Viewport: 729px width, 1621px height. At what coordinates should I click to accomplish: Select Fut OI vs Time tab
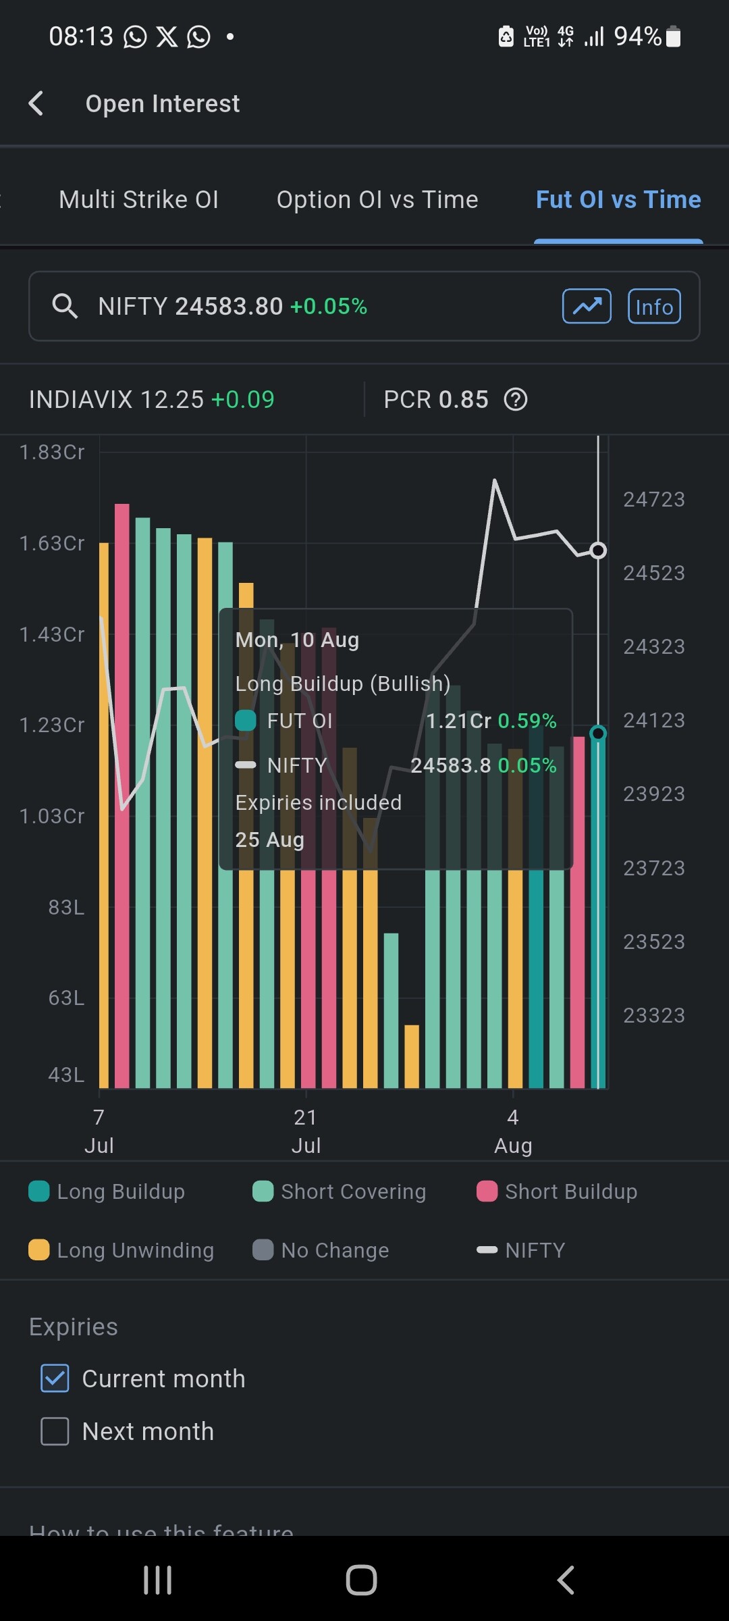coord(618,199)
